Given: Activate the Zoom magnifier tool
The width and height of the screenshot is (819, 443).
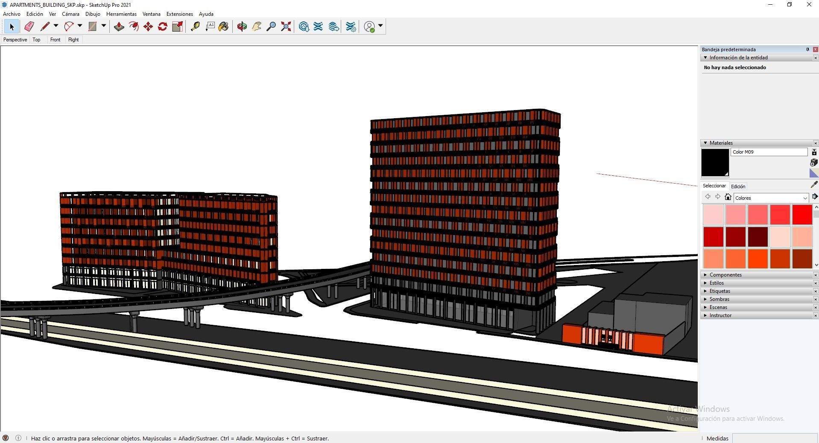Looking at the screenshot, I should click(271, 26).
